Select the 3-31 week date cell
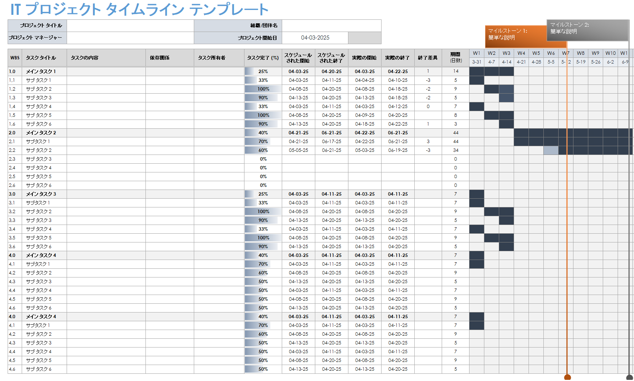Viewport: 634px width, 381px height. tap(477, 62)
